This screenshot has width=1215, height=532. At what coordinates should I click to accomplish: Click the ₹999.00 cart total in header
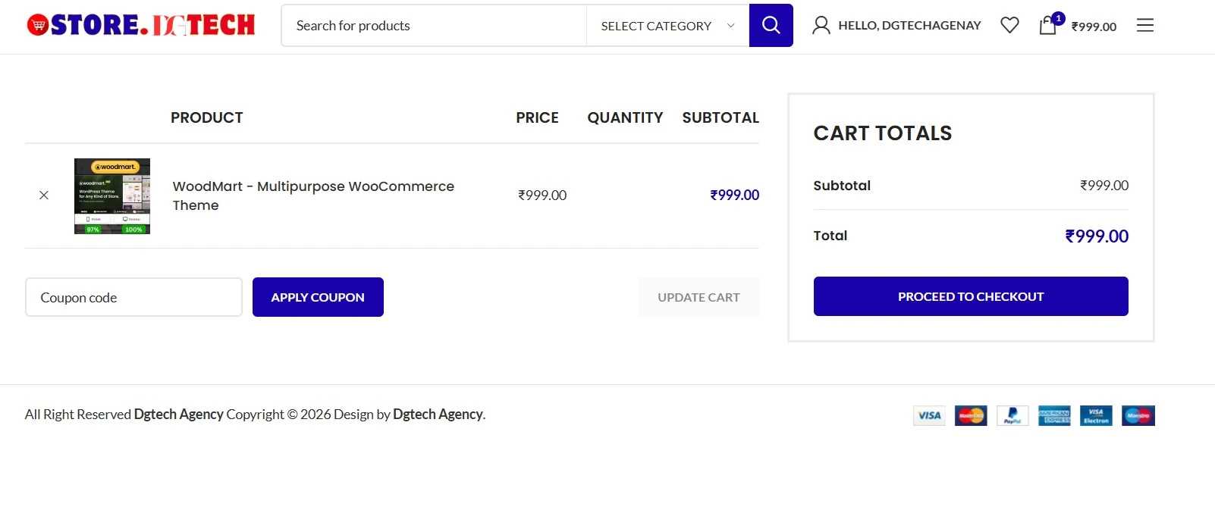(1094, 27)
